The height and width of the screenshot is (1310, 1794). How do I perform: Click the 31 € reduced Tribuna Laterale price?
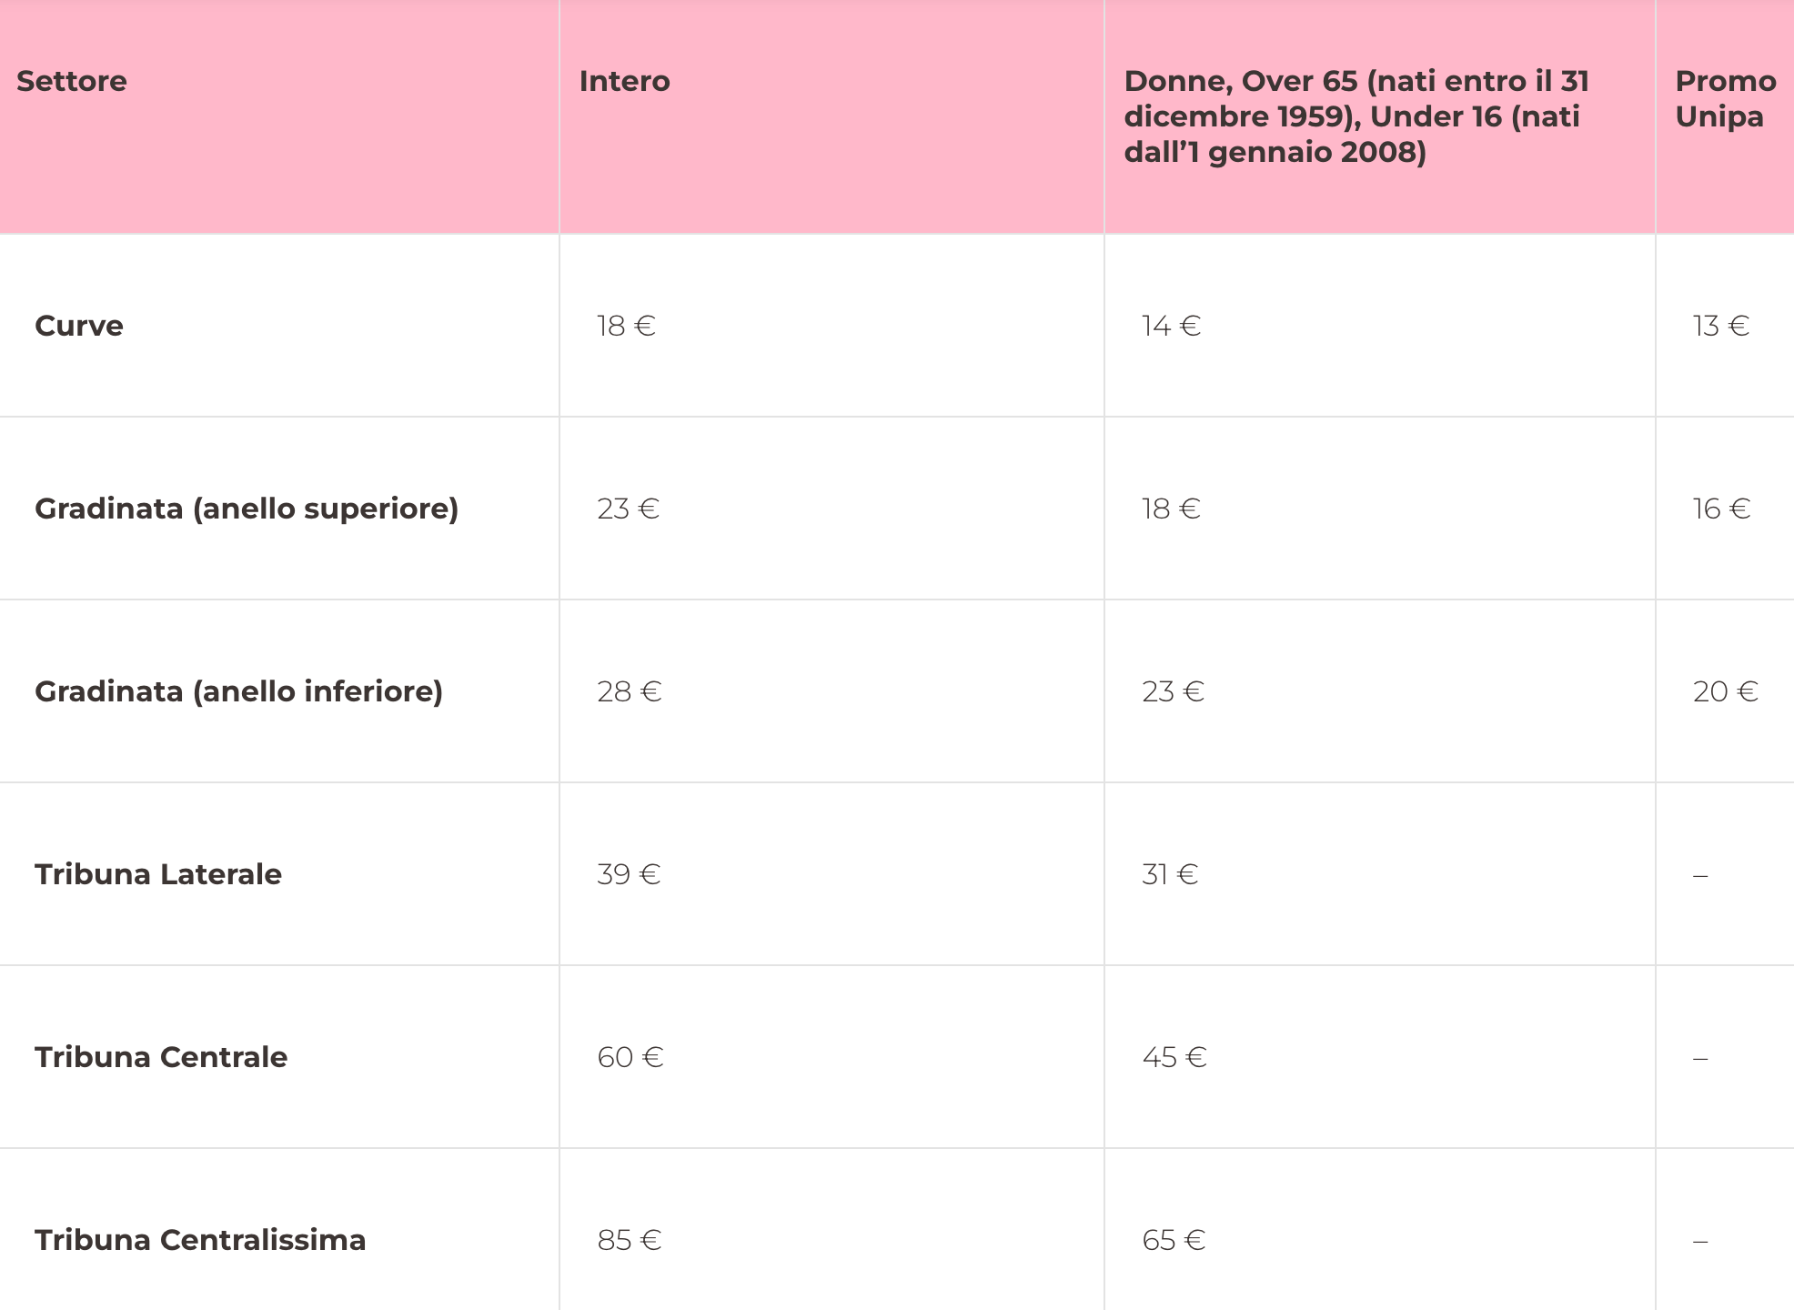(1171, 874)
